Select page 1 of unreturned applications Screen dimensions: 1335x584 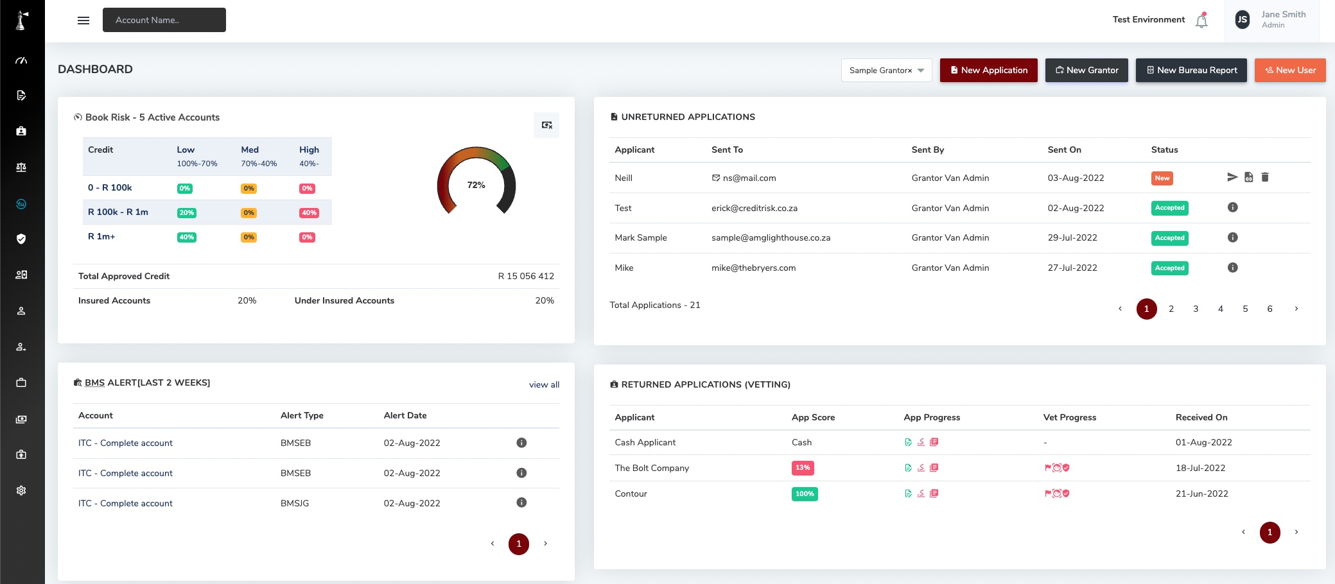point(1147,309)
